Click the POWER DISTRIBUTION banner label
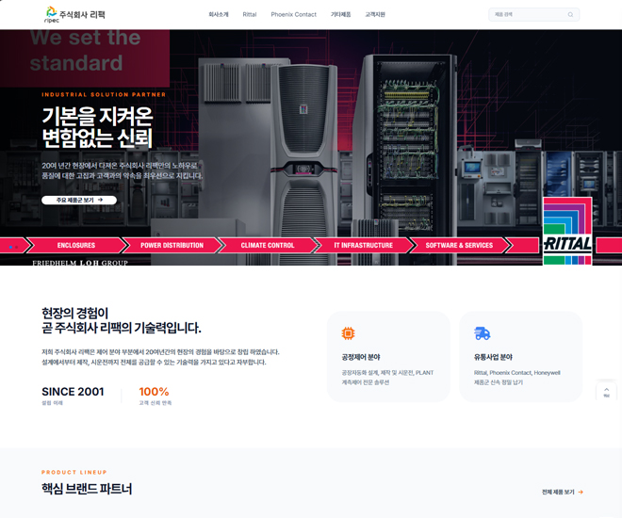This screenshot has height=518, width=622. point(172,245)
